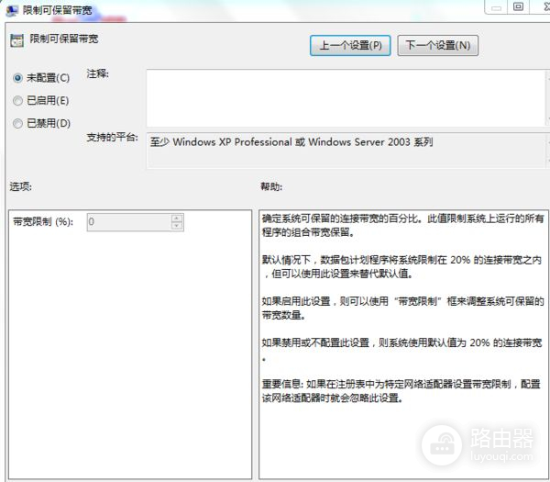Go to next setting 下一个设置(N)

click(437, 45)
